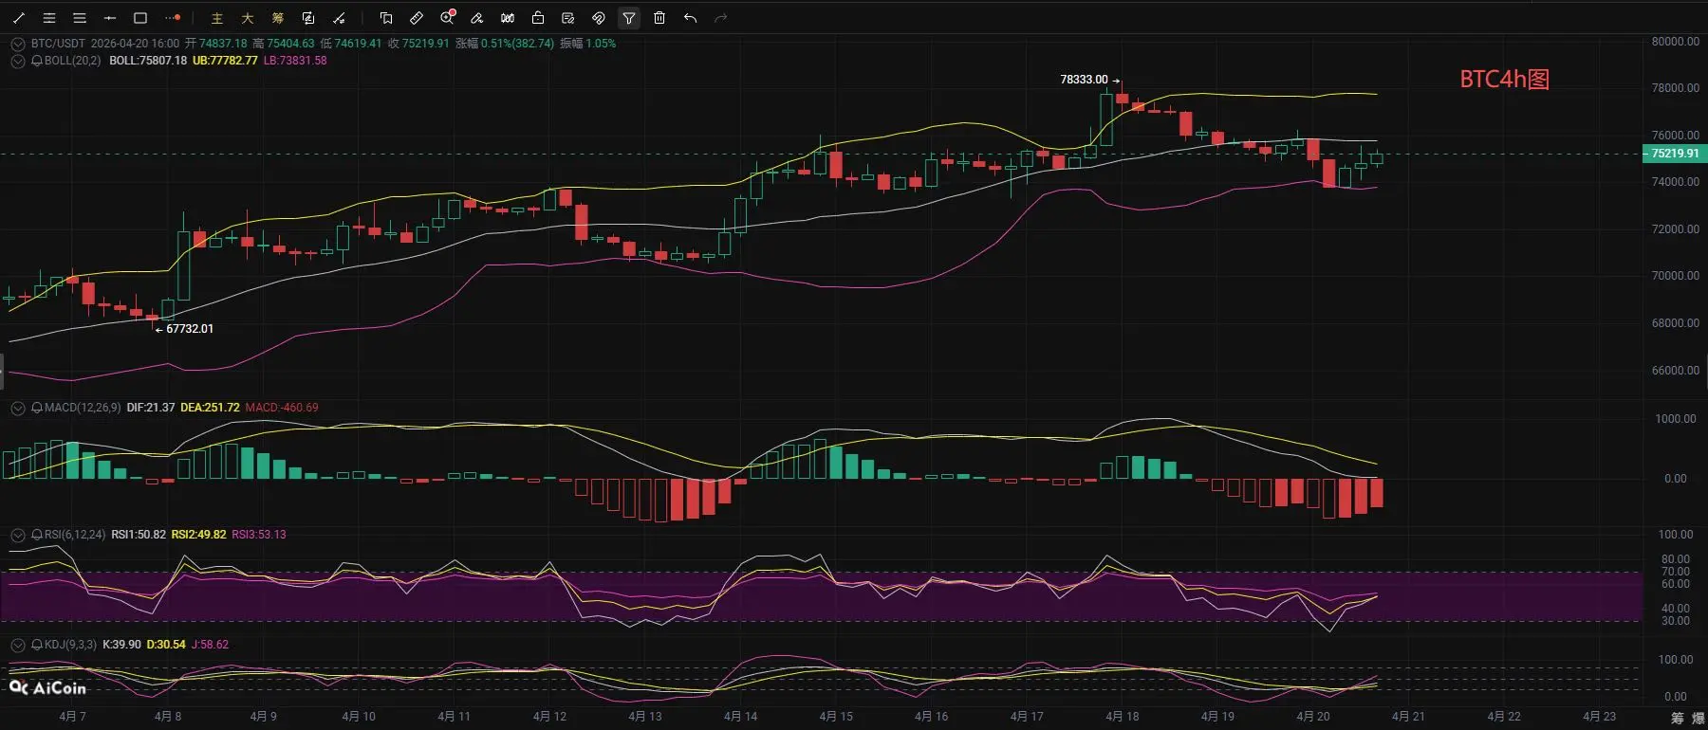Open RSI(6,12,24) indicator settings
The width and height of the screenshot is (1708, 730).
click(x=75, y=535)
